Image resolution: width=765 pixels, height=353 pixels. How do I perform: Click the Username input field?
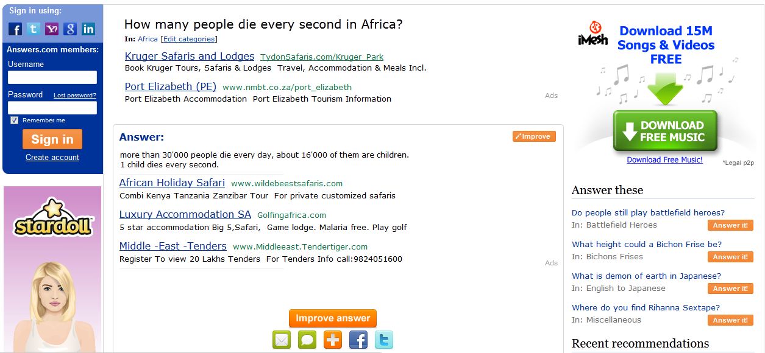(x=52, y=77)
